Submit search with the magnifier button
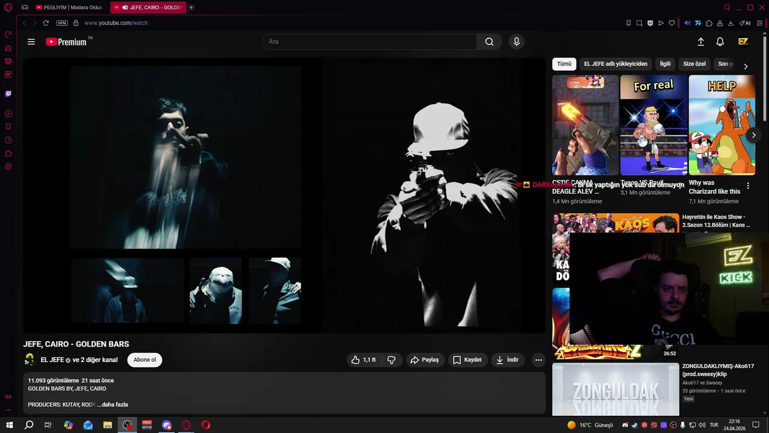 [x=490, y=41]
